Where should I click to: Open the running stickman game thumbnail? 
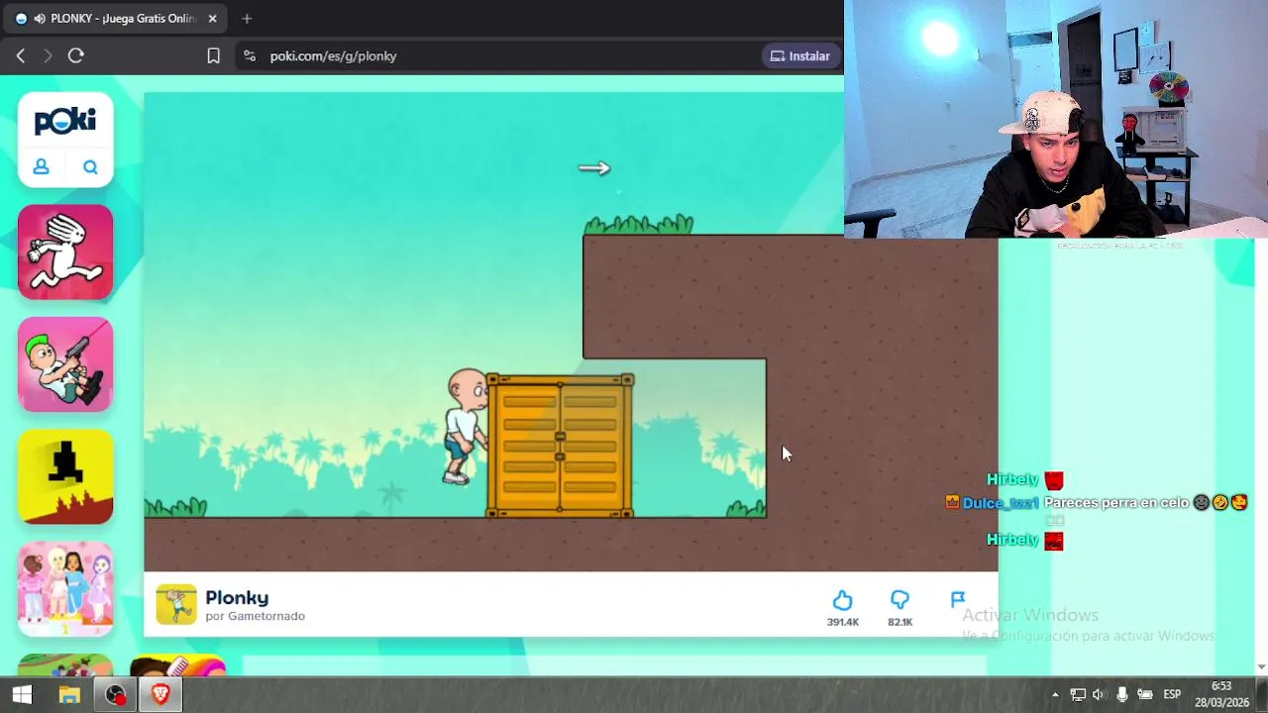(65, 253)
